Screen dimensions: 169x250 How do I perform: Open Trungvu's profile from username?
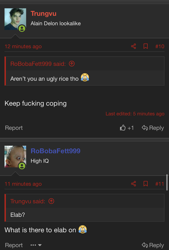tap(43, 13)
